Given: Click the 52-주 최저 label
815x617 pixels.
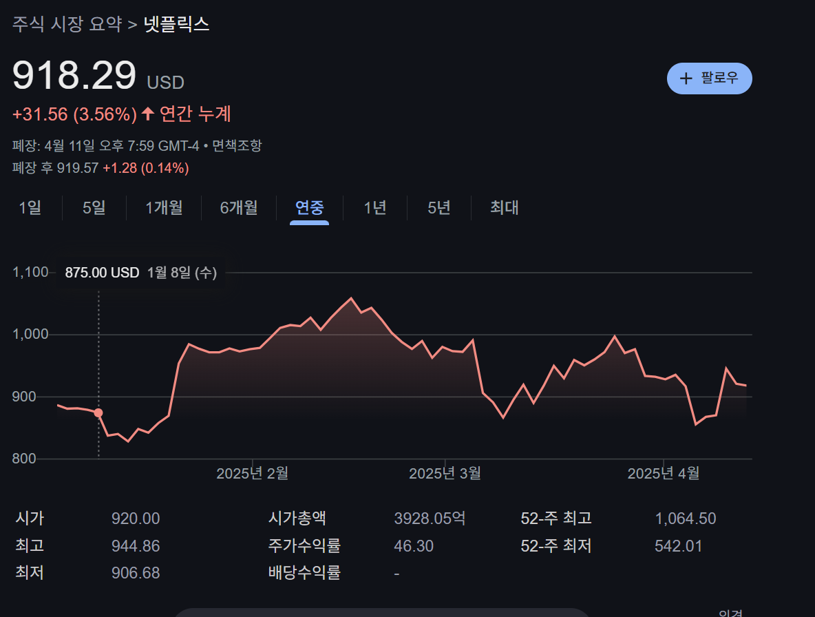Looking at the screenshot, I should [x=556, y=546].
